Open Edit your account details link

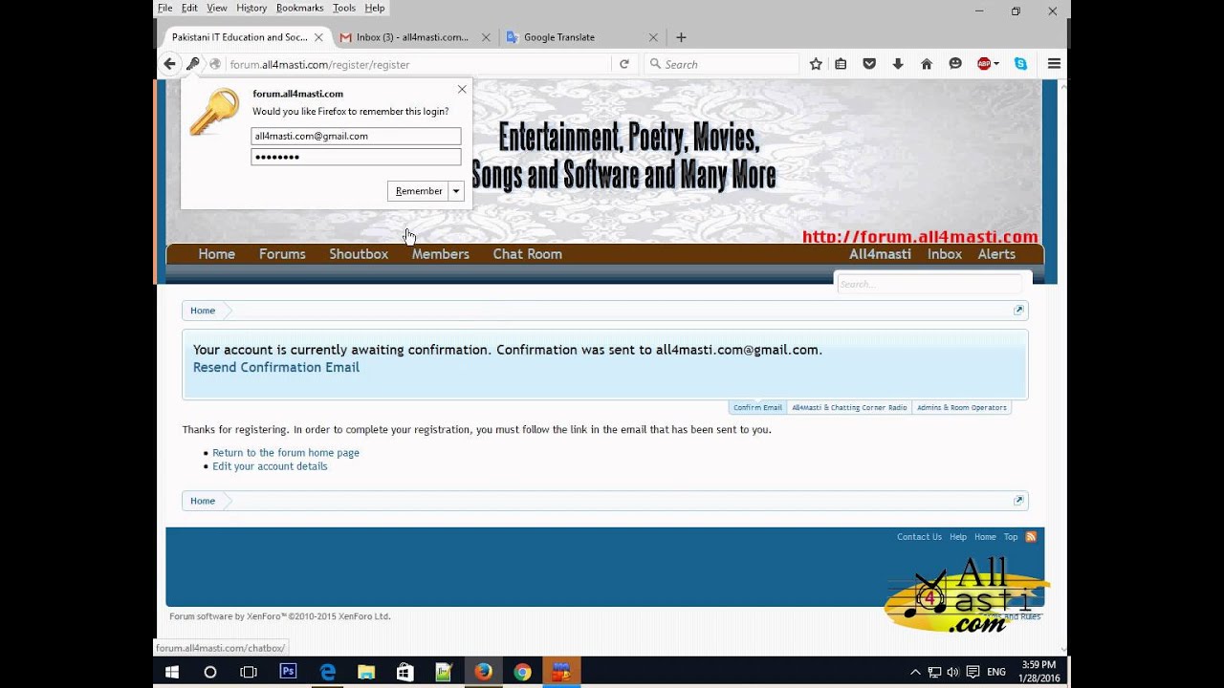click(270, 466)
